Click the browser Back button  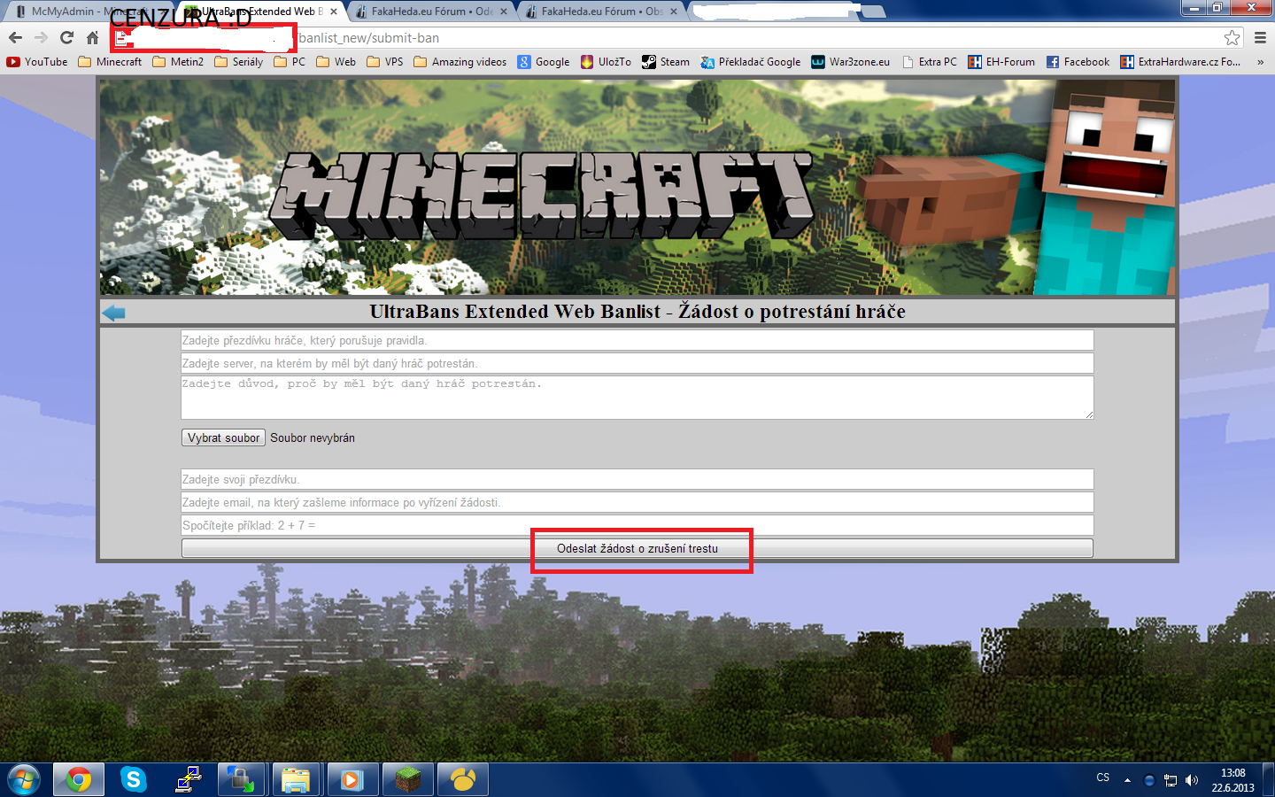15,37
